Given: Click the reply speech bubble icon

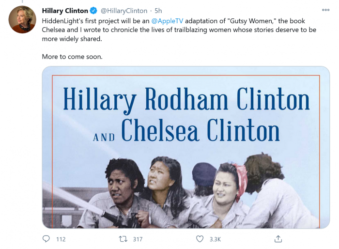Looking at the screenshot, I should [x=46, y=239].
